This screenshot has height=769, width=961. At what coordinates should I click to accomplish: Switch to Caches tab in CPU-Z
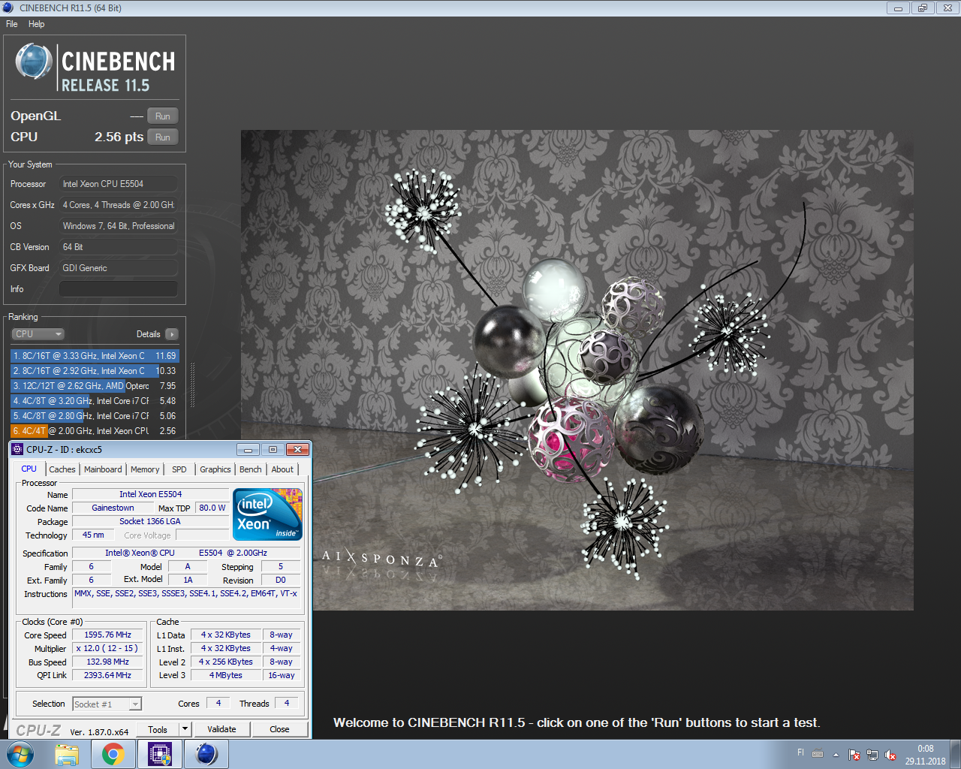(x=62, y=469)
